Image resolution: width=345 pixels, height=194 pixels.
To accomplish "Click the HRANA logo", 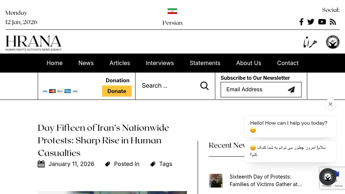I will pos(33,43).
